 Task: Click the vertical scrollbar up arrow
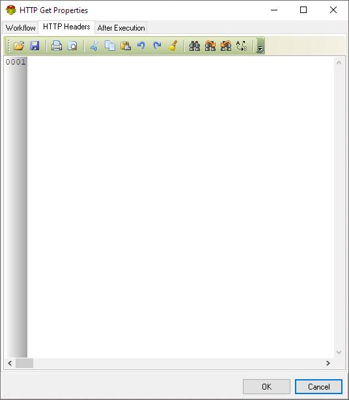pyautogui.click(x=339, y=63)
